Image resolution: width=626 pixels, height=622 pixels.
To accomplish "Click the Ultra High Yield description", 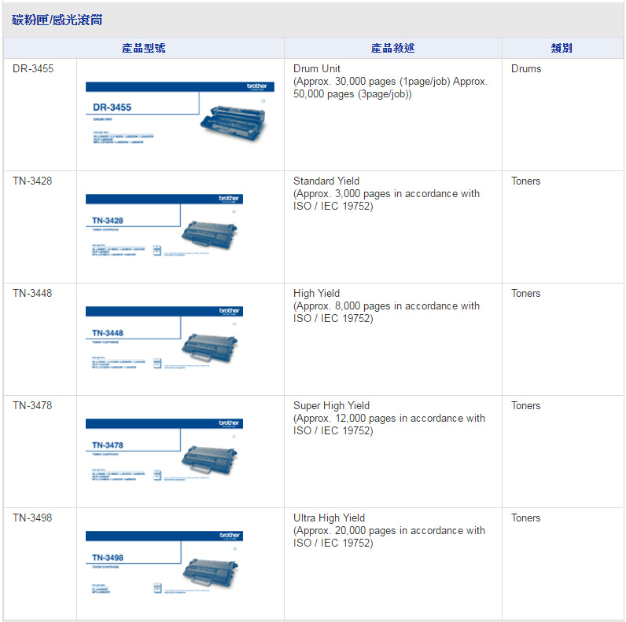I will point(389,531).
